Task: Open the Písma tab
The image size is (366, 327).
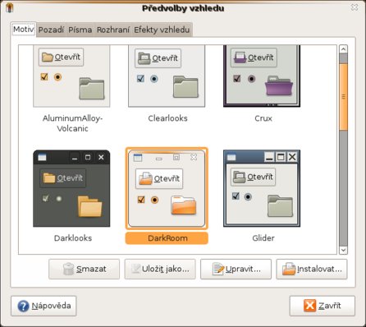Action: [80, 30]
